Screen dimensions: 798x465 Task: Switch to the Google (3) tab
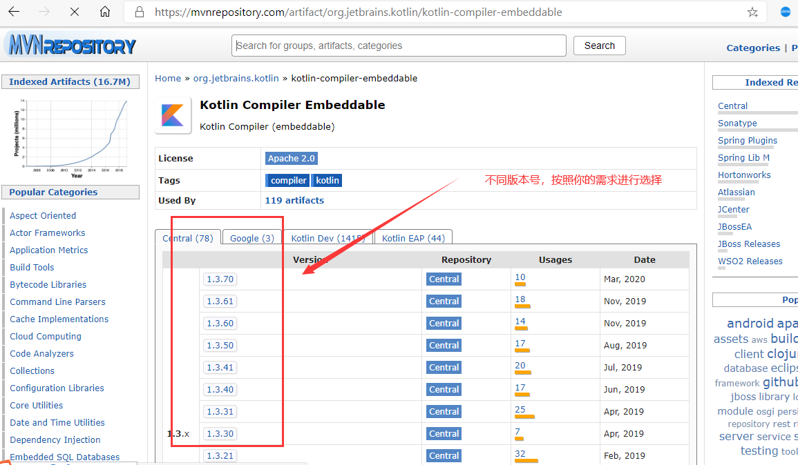(251, 237)
